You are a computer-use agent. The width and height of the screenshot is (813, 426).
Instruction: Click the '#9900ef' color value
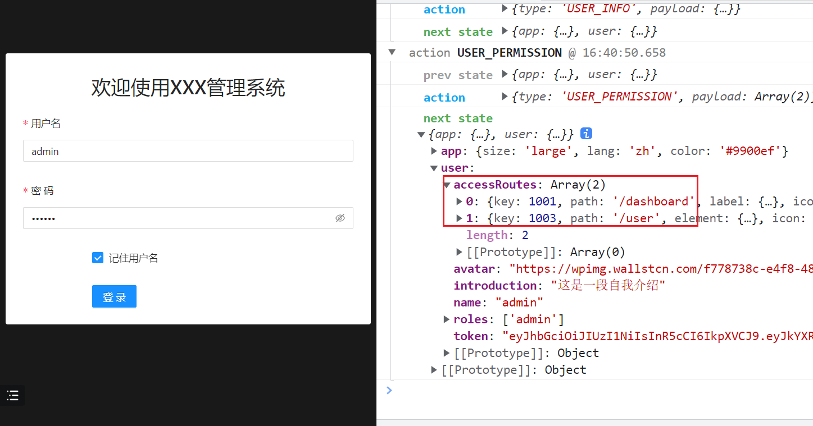click(750, 151)
